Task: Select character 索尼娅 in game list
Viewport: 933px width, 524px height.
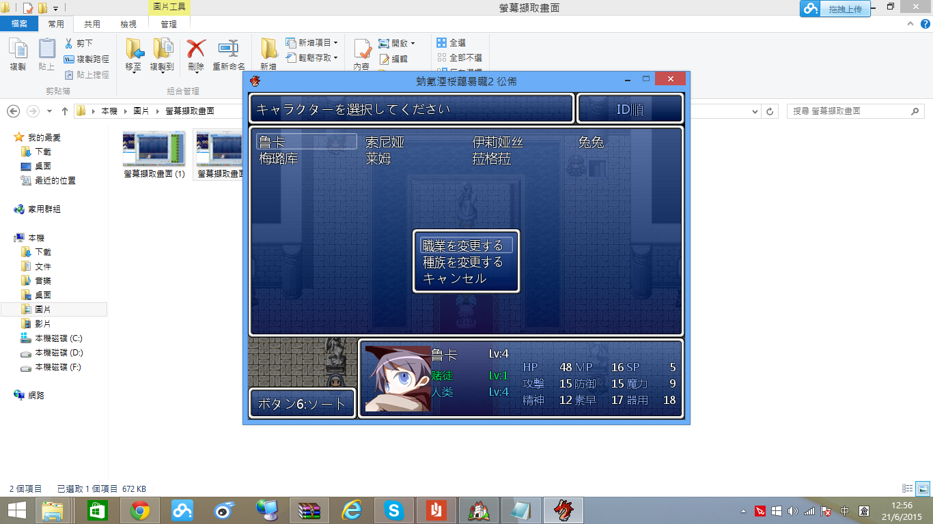Action: 385,142
